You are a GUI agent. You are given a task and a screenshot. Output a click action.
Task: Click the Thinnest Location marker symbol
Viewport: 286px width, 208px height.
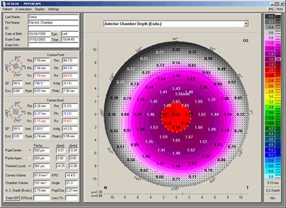(30, 166)
